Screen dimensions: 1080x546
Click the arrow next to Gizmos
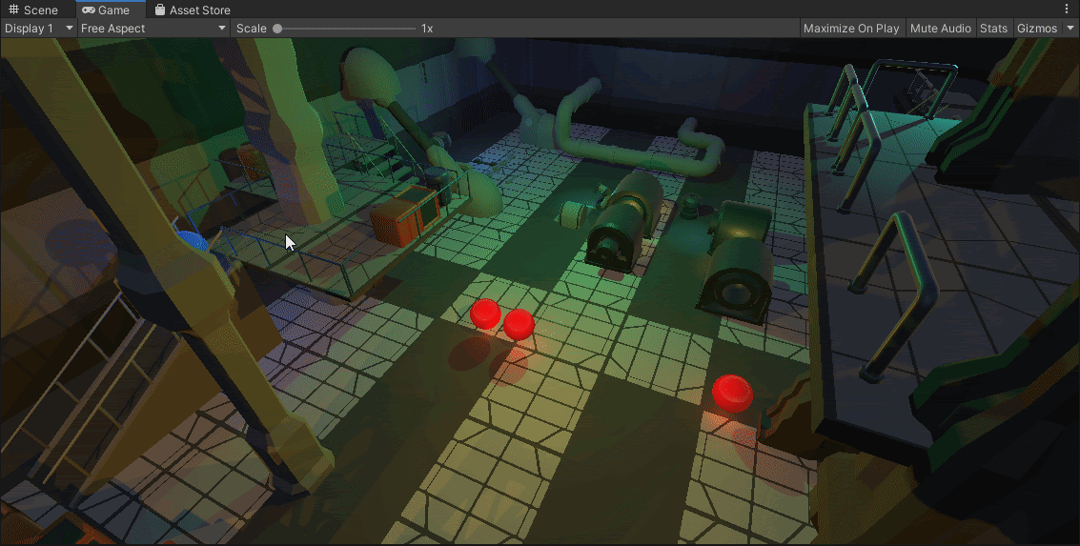coord(1070,29)
